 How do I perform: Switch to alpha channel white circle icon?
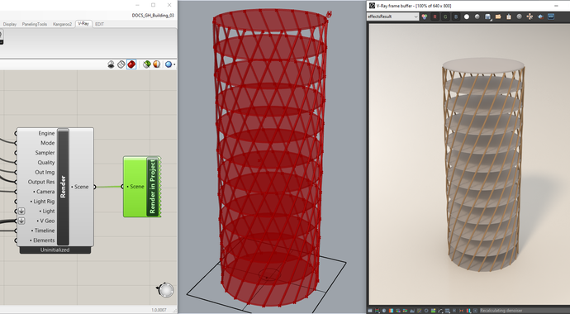[x=467, y=17]
